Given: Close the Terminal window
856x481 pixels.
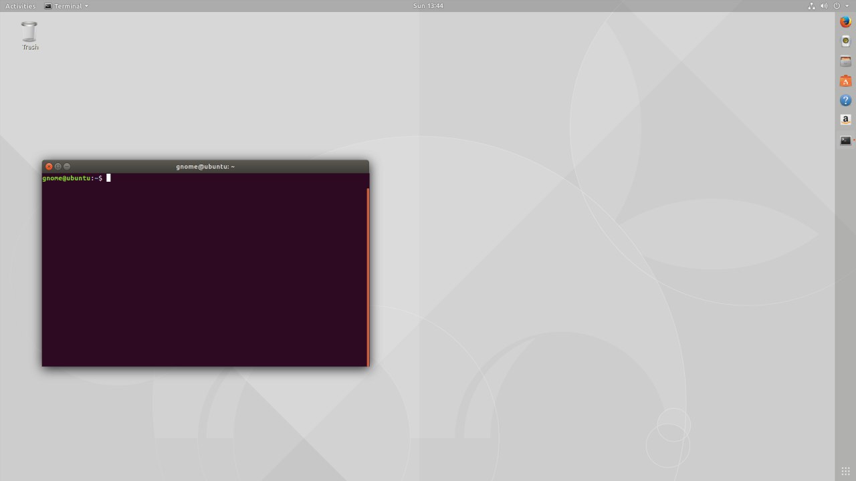Looking at the screenshot, I should tap(49, 166).
